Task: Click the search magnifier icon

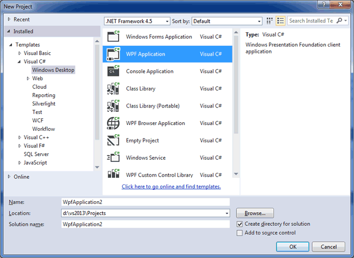Action: click(339, 21)
